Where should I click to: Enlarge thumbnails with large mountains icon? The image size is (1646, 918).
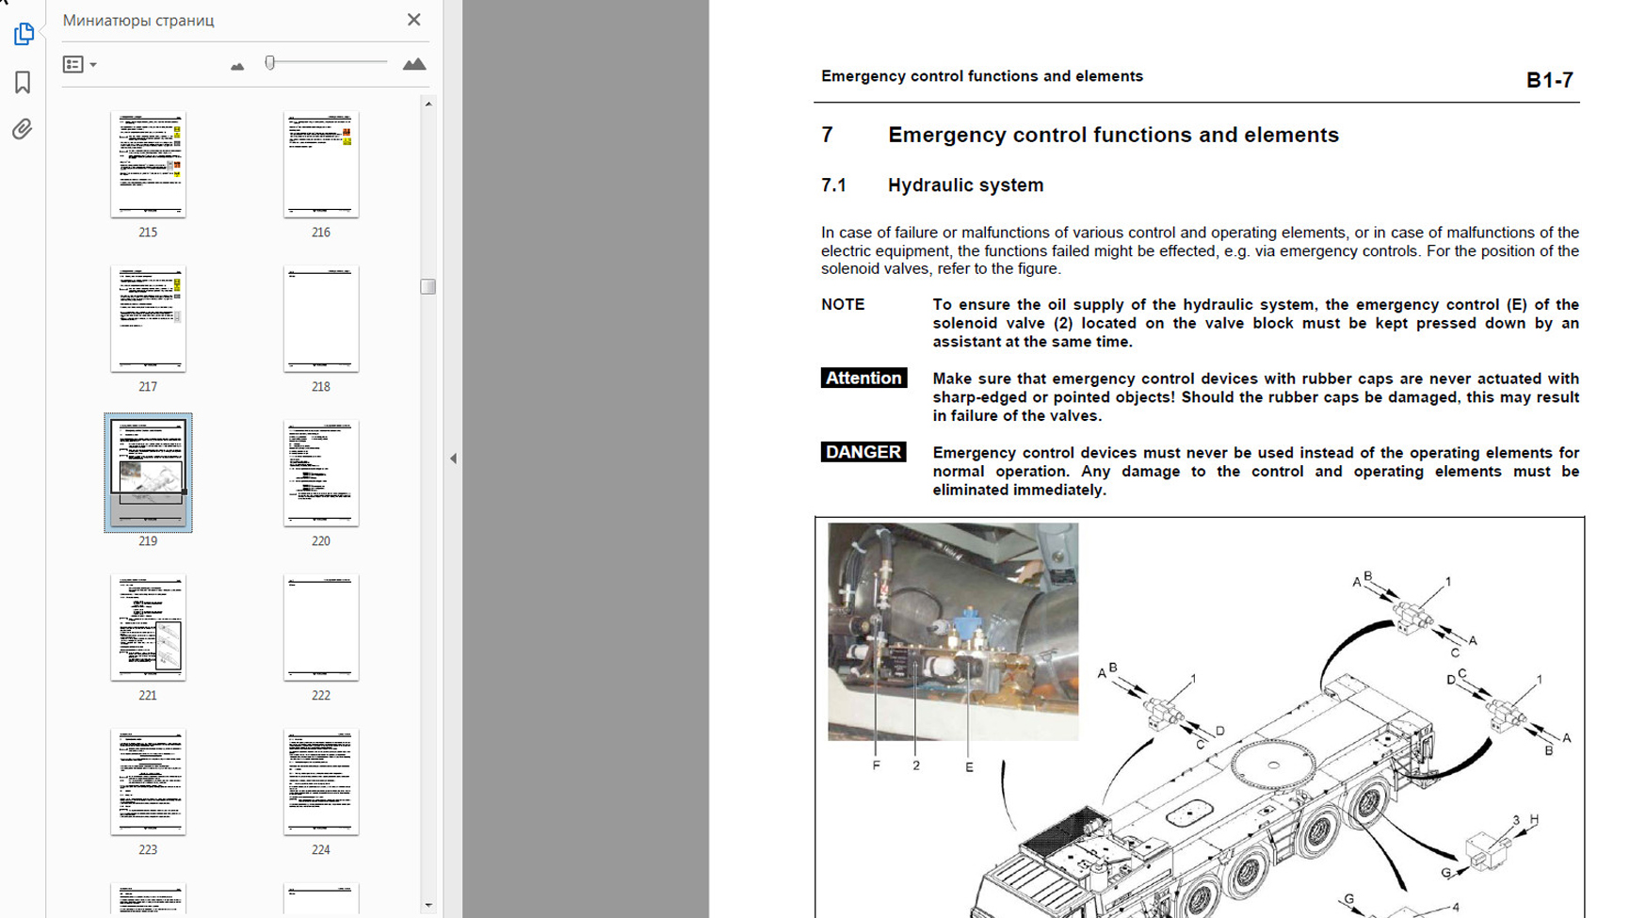(413, 64)
